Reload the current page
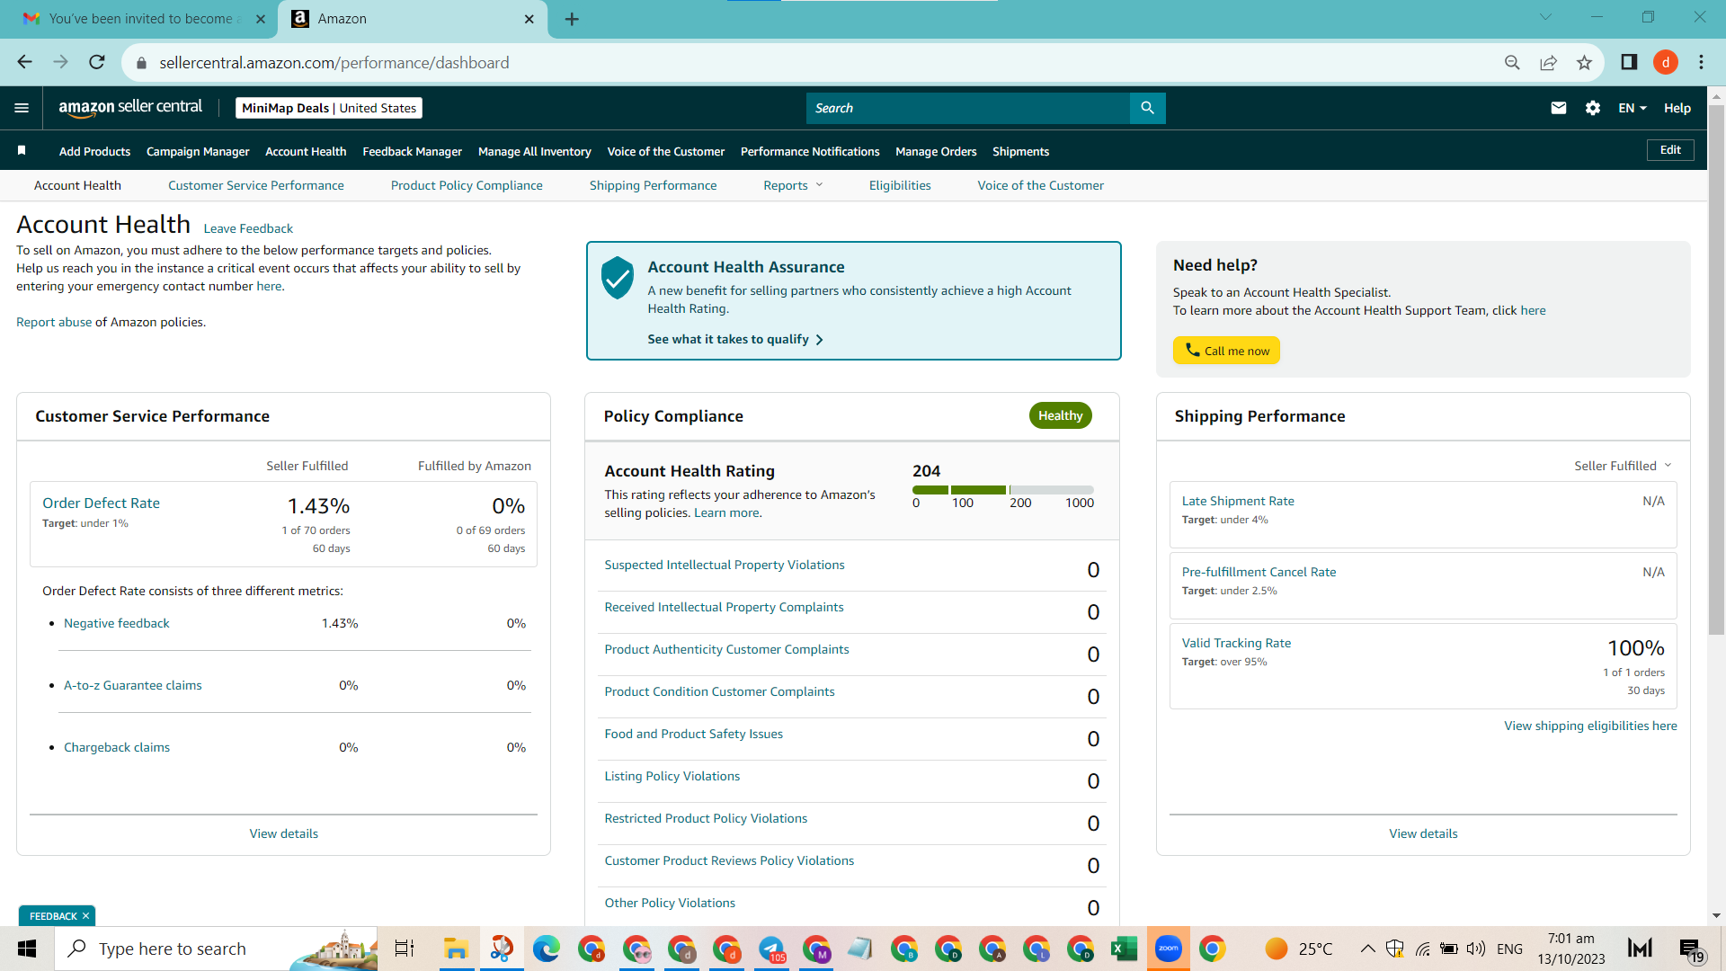Screen dimensions: 1726x971 97,62
